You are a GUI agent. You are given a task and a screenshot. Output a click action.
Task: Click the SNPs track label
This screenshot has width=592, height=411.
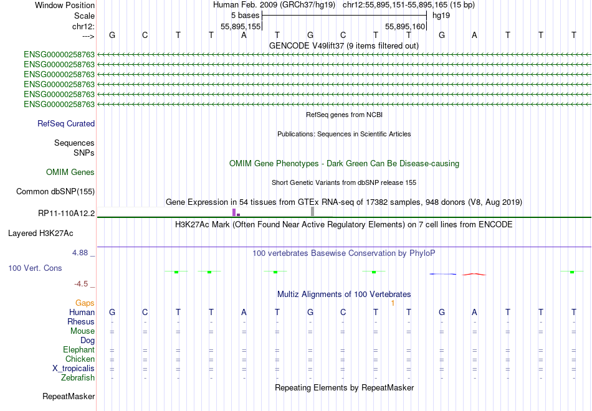point(84,153)
